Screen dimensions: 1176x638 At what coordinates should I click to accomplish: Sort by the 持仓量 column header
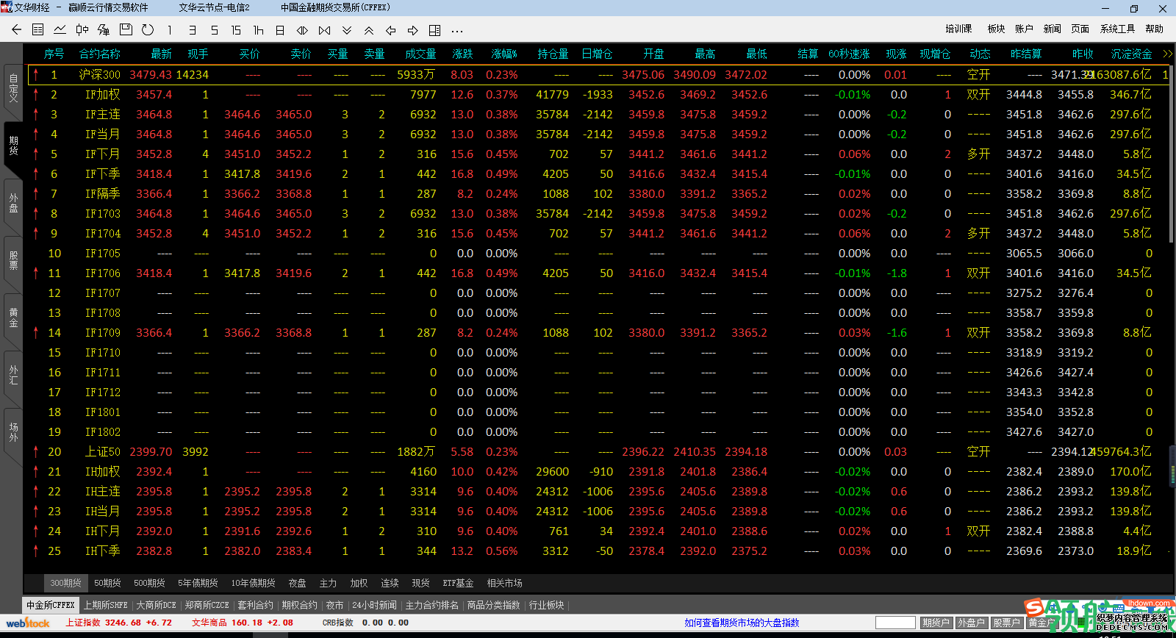click(x=553, y=54)
